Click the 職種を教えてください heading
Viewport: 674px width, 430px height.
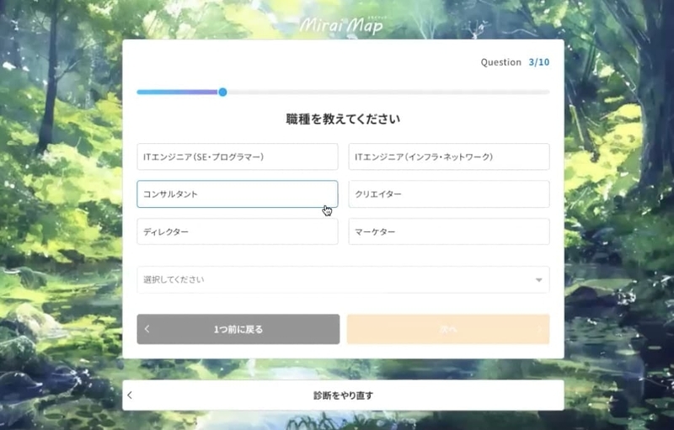[x=343, y=119]
